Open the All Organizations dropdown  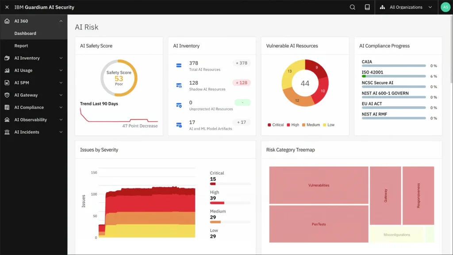tap(405, 7)
